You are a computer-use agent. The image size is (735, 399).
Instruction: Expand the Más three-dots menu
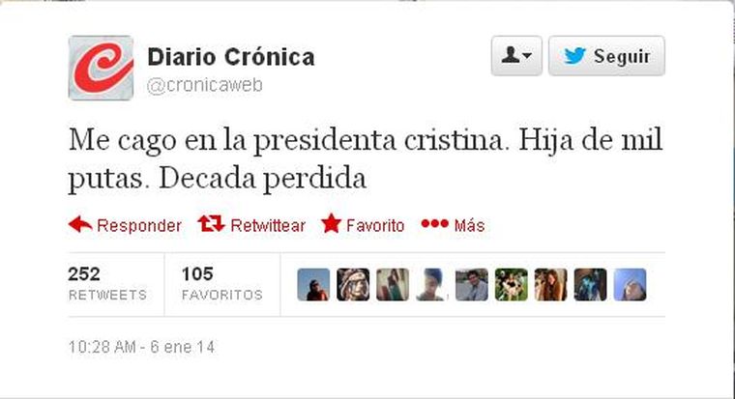click(x=434, y=223)
